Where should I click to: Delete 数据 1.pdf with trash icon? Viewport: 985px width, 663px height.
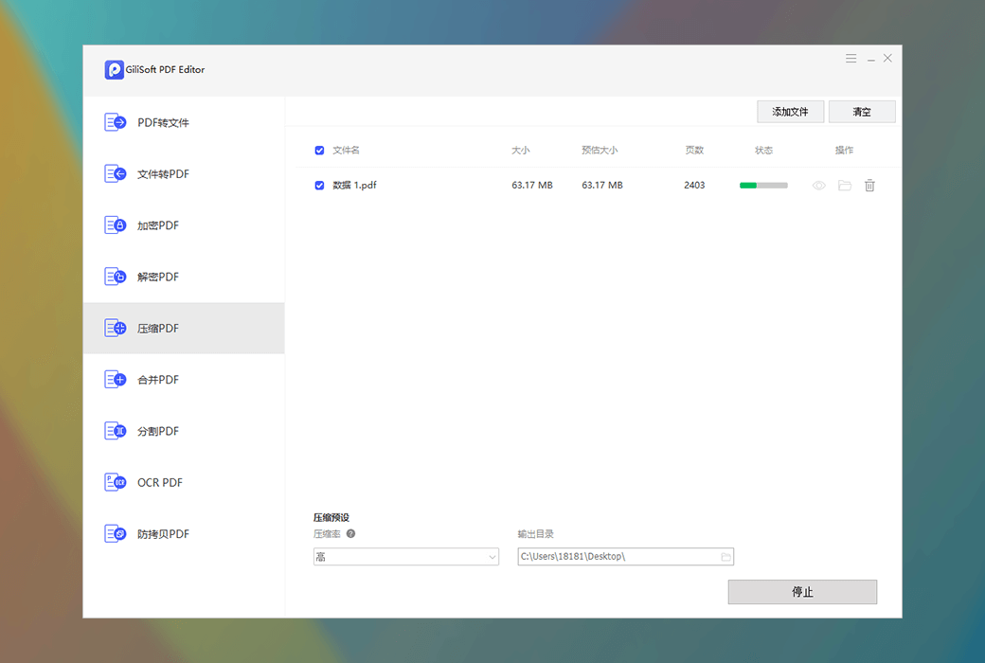(869, 186)
